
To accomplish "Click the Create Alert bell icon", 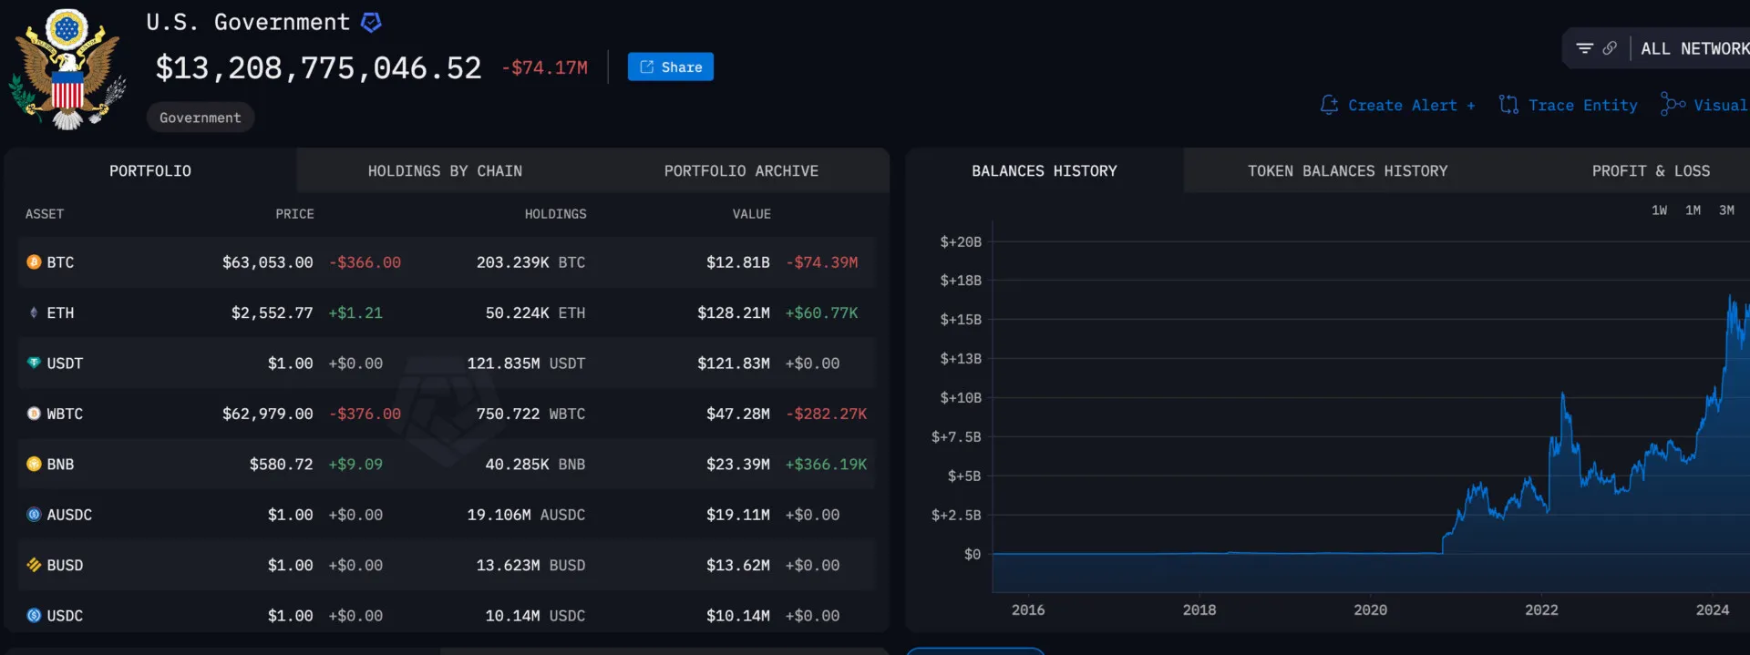I will (x=1329, y=105).
